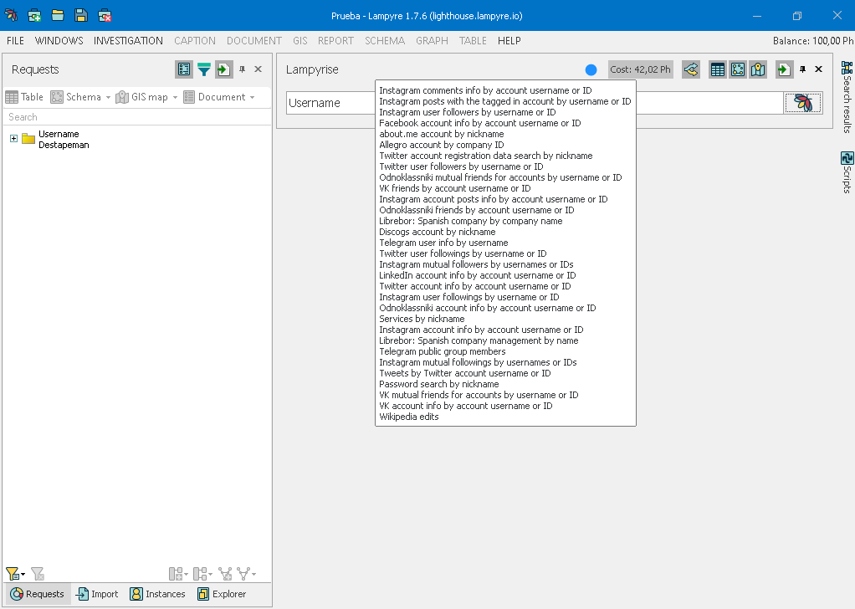Toggle schema output icon in Lampyrise
This screenshot has width=855, height=609.
[738, 69]
